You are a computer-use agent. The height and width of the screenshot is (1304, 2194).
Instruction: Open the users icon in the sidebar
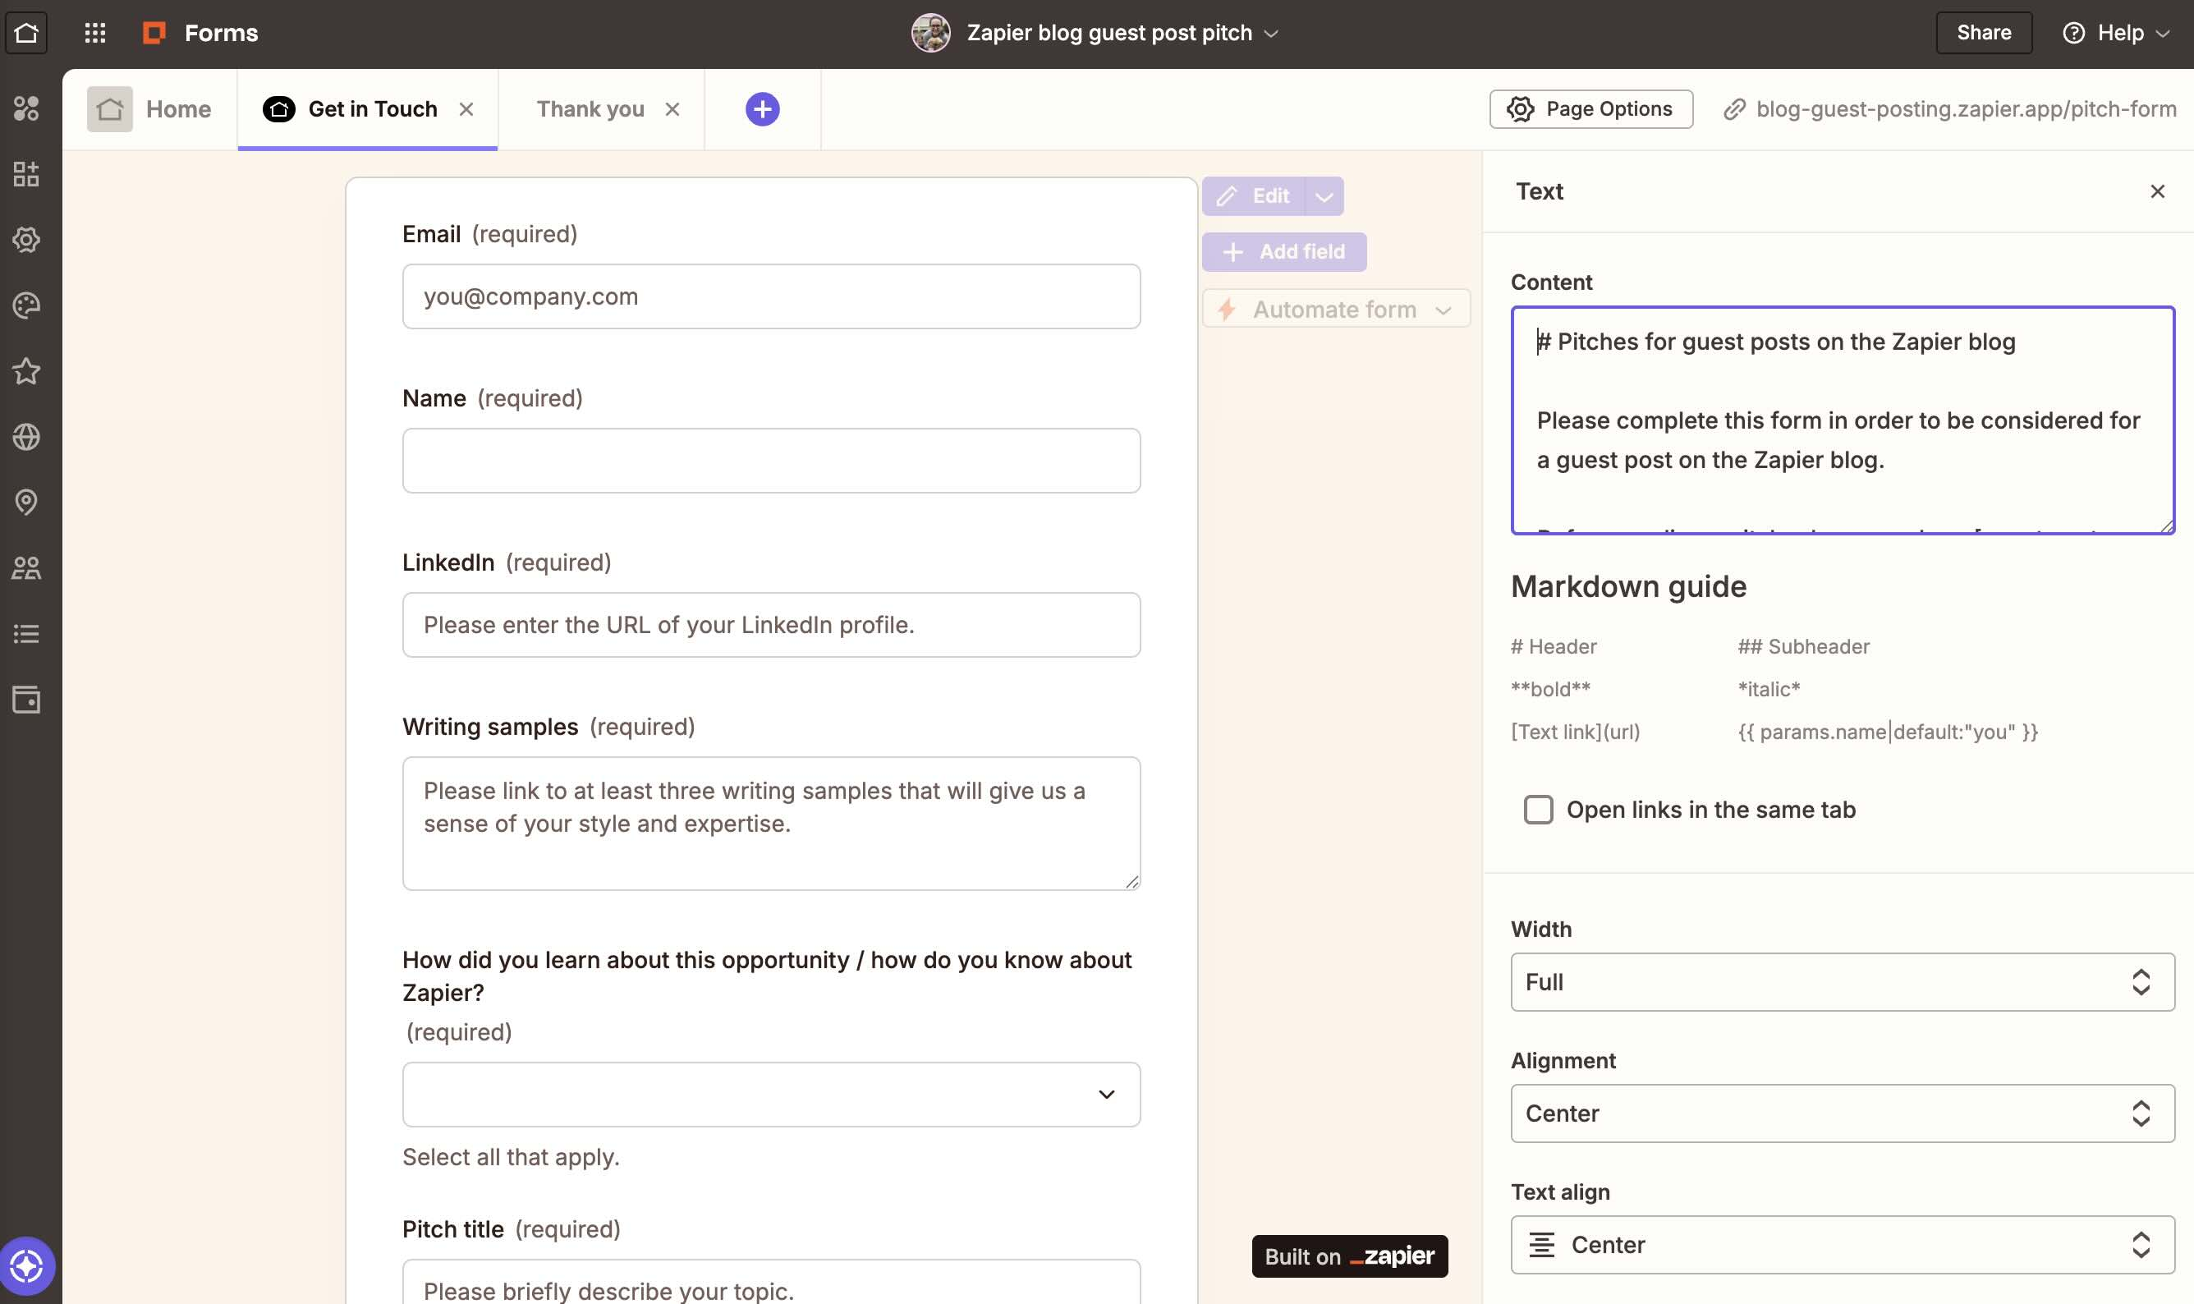coord(26,567)
